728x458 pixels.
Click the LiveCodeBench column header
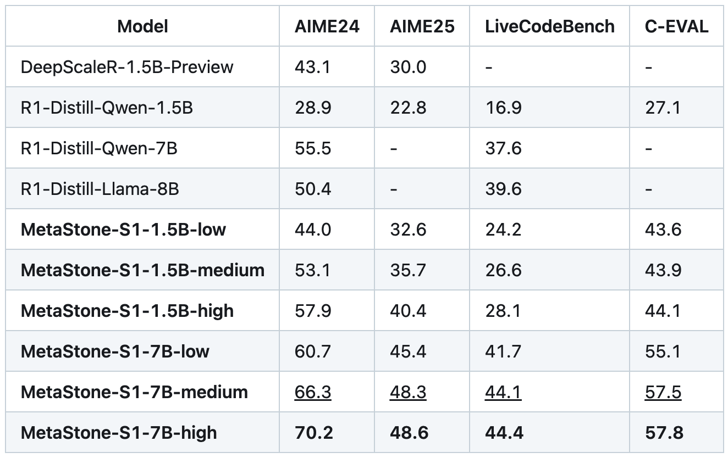click(550, 26)
